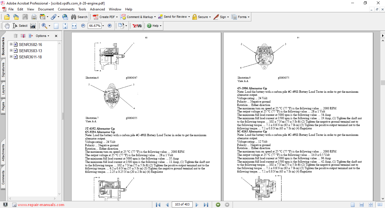385x208 pixels.
Task: Click the Fit Width icon
Action: [x=74, y=26]
